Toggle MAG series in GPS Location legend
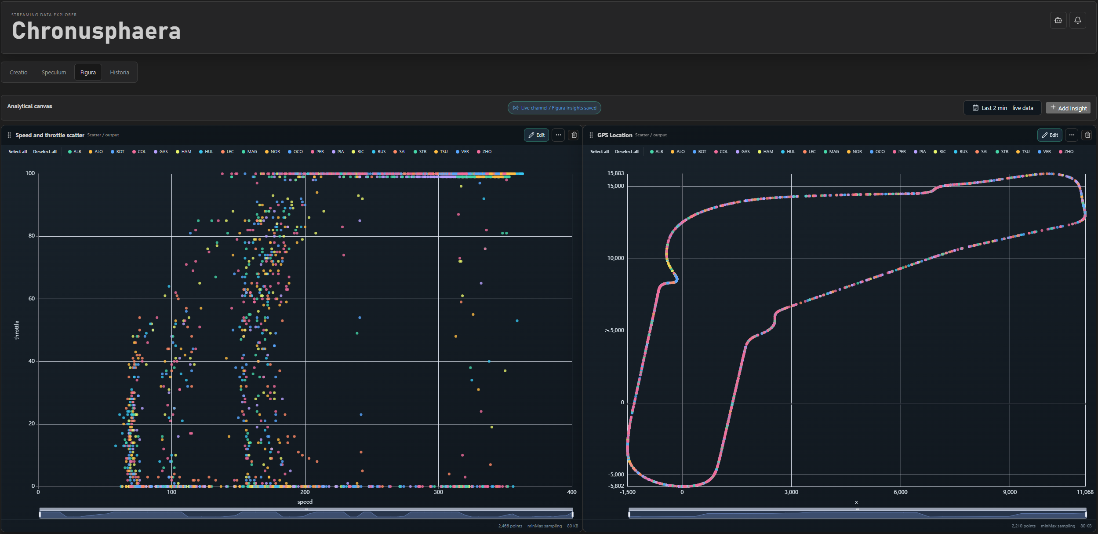The height and width of the screenshot is (534, 1098). tap(831, 152)
